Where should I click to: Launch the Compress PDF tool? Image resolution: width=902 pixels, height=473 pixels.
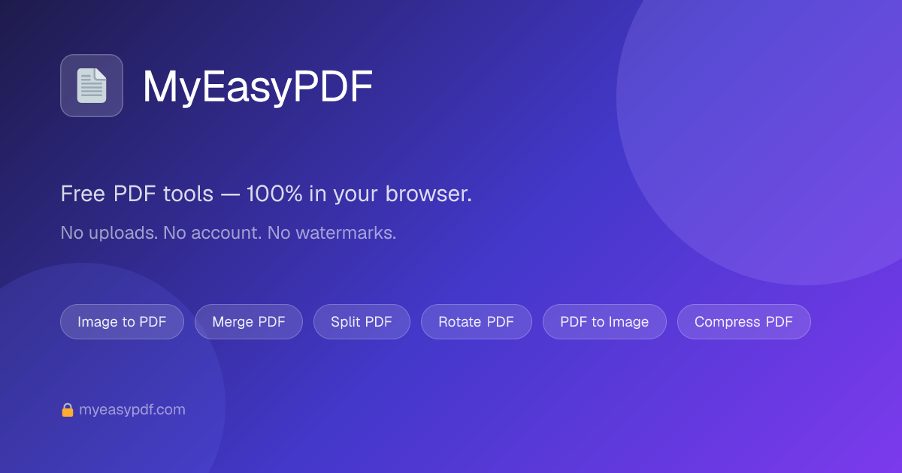(x=744, y=321)
